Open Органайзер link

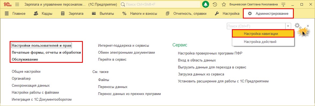[21, 78]
